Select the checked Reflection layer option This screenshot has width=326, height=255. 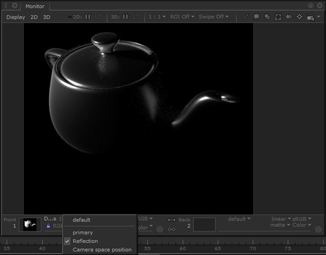(85, 241)
